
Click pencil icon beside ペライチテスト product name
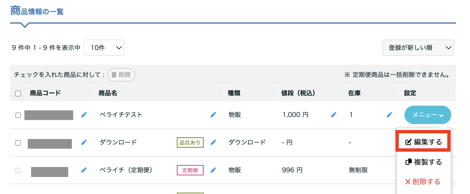tap(213, 115)
